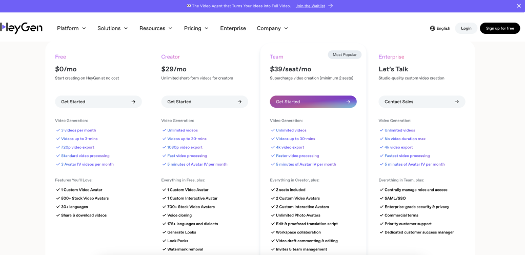525x255 pixels.
Task: Click Get Started under Creator plan
Action: (x=205, y=102)
